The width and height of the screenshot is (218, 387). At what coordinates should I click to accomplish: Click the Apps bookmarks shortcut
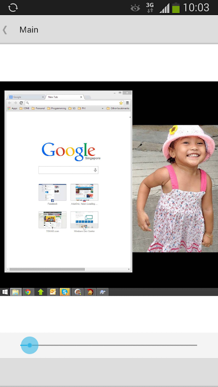pos(13,108)
